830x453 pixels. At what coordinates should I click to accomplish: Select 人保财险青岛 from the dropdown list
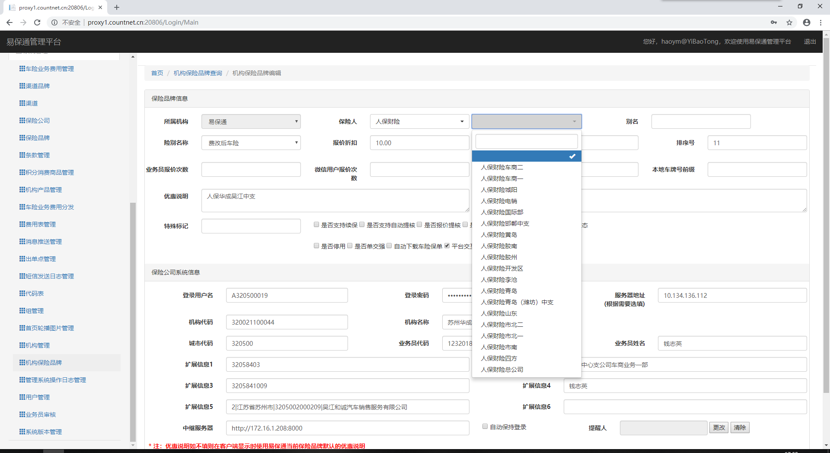click(499, 291)
